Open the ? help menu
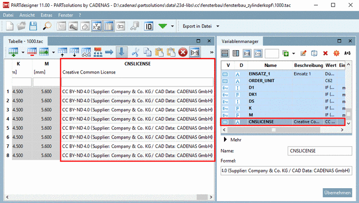The width and height of the screenshot is (359, 203). (79, 15)
